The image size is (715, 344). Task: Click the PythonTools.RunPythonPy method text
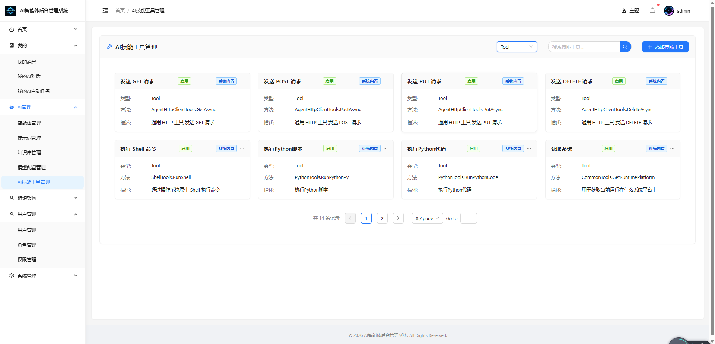coord(322,177)
